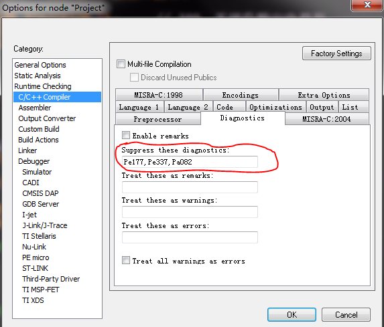Open the MISRA-C:2004 tab
Viewport: 384px width, 327px height.
click(326, 119)
